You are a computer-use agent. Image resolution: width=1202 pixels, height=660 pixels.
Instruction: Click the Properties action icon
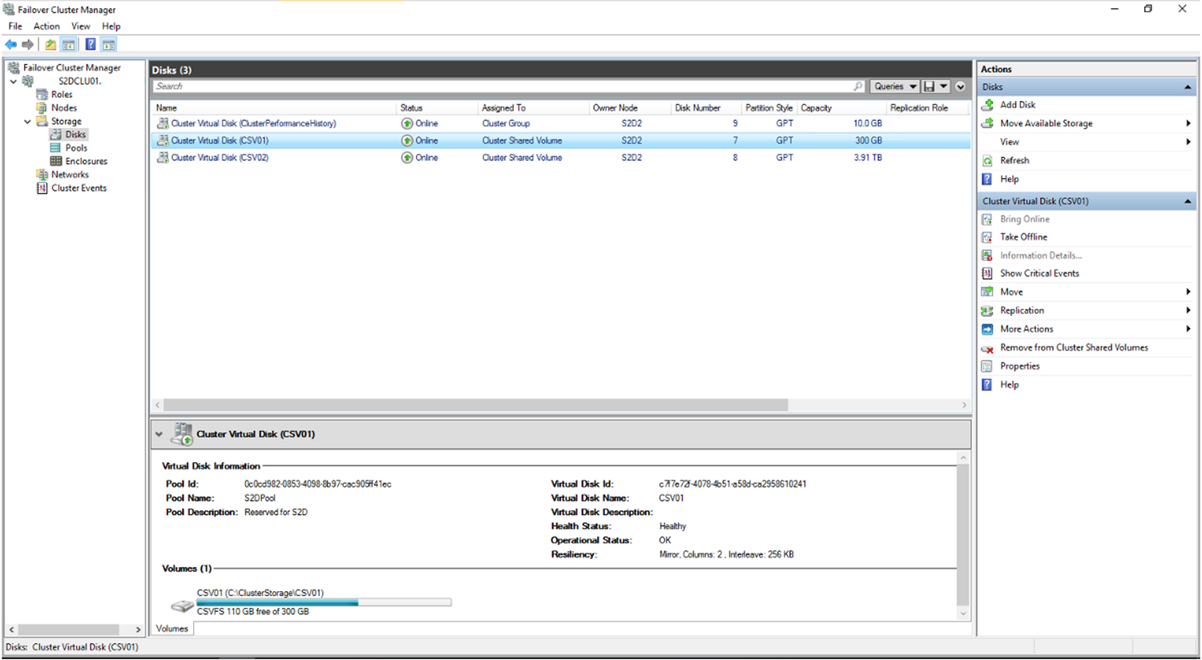[987, 367]
